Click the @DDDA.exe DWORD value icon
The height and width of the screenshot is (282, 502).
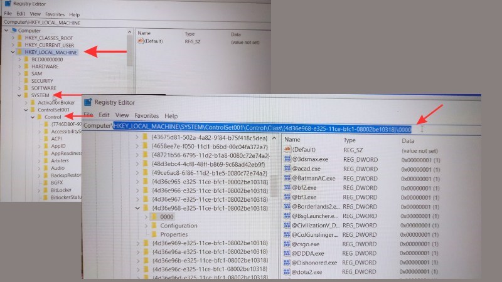pyautogui.click(x=287, y=253)
